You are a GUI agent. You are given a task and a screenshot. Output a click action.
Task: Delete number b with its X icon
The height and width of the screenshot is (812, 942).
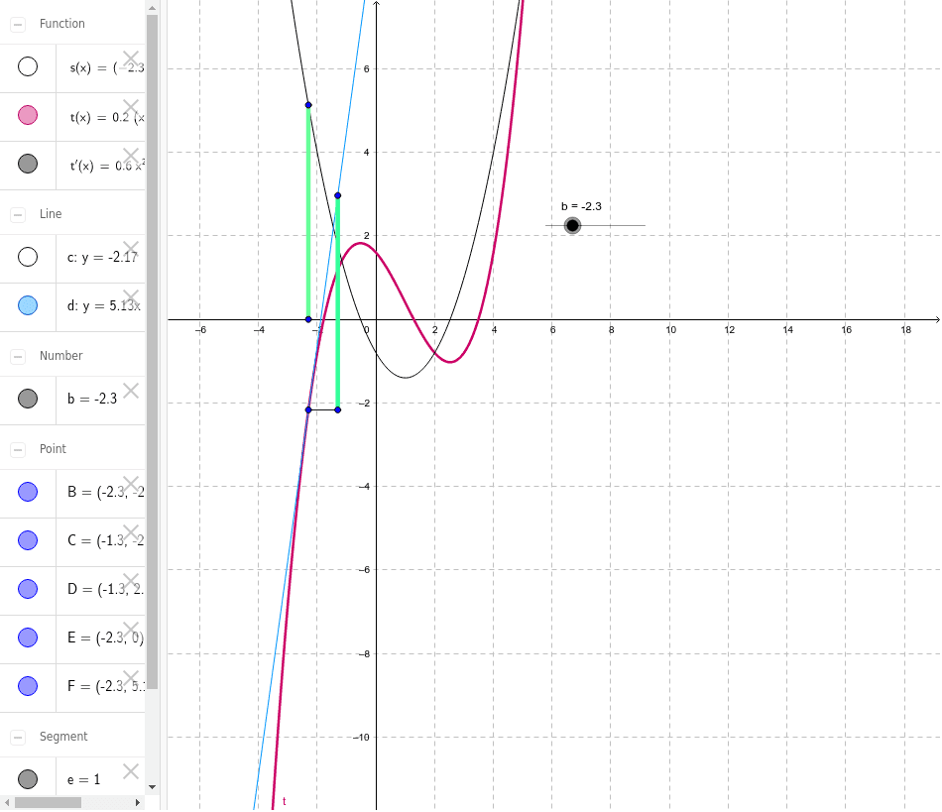coord(131,391)
